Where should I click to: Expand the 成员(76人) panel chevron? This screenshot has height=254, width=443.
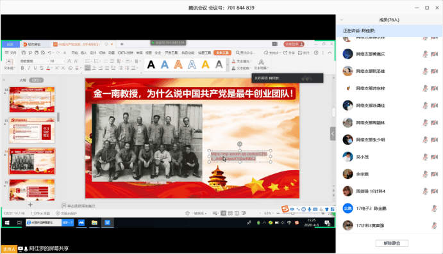(x=342, y=20)
